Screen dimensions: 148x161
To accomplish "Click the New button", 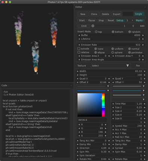I will 83,14.
